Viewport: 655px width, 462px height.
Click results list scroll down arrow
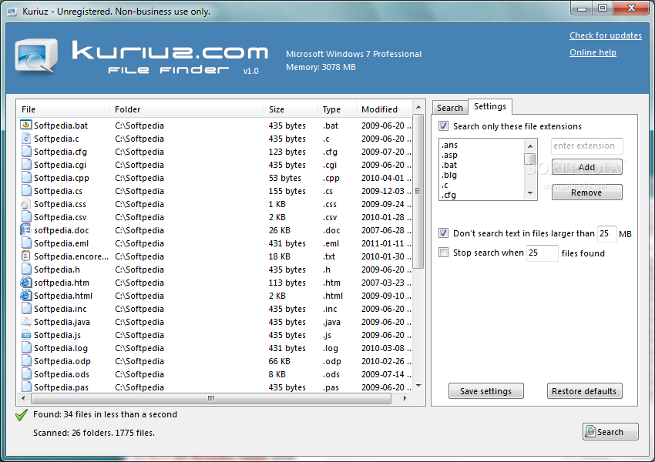coord(418,386)
